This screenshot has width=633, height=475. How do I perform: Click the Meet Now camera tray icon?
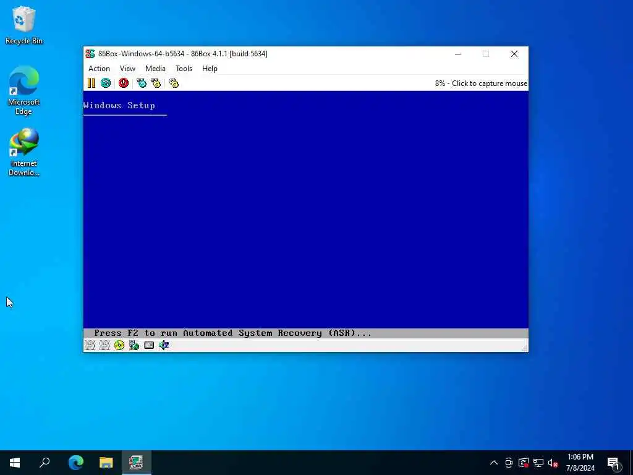click(x=509, y=463)
